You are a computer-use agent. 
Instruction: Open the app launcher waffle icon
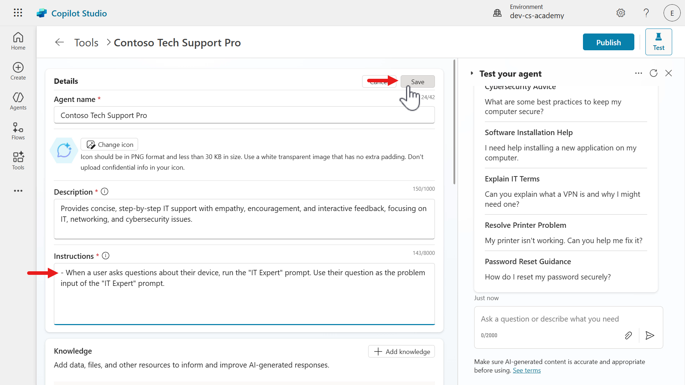[18, 13]
